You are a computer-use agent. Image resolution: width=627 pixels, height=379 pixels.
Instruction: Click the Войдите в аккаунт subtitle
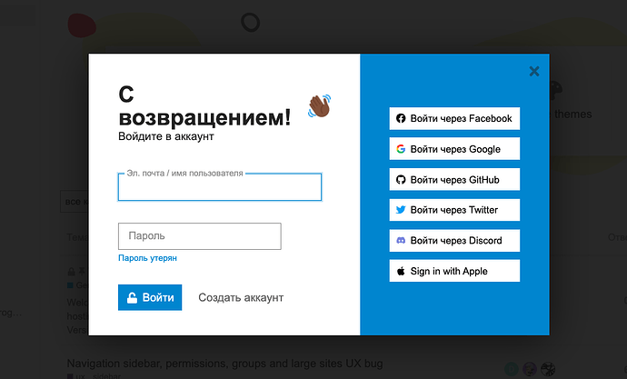point(166,136)
